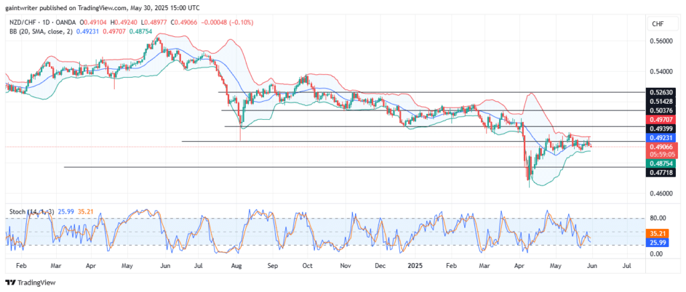
Task: Click the Dec label on time axis
Action: click(381, 265)
